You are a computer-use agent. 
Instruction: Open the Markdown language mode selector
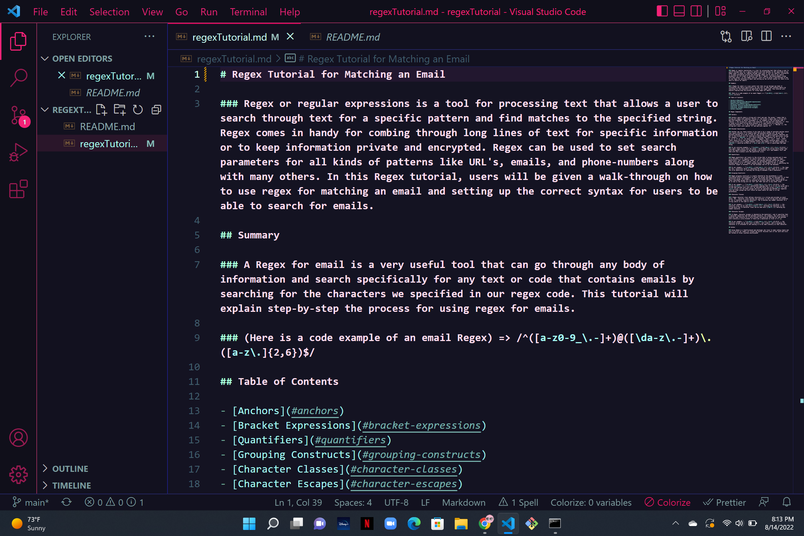pos(463,502)
